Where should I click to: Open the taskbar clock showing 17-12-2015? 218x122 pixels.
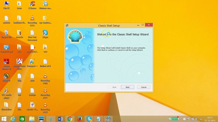[x=210, y=119]
